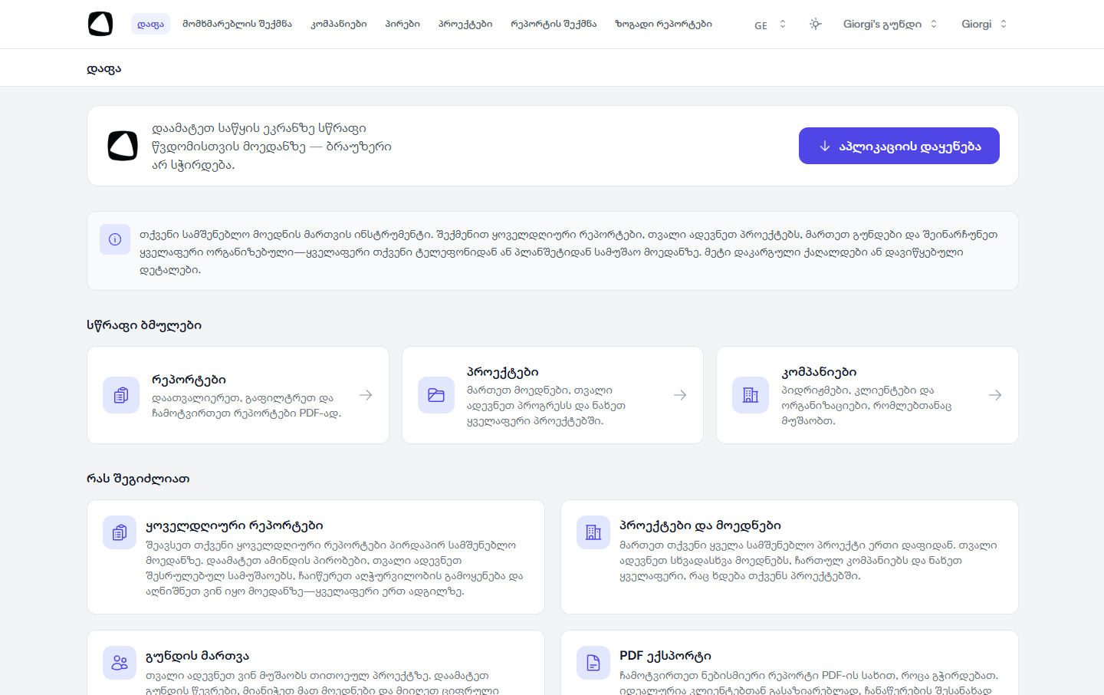Screen dimensions: 1104x695
Task: Open the Giorgi account dropdown
Action: click(x=984, y=24)
